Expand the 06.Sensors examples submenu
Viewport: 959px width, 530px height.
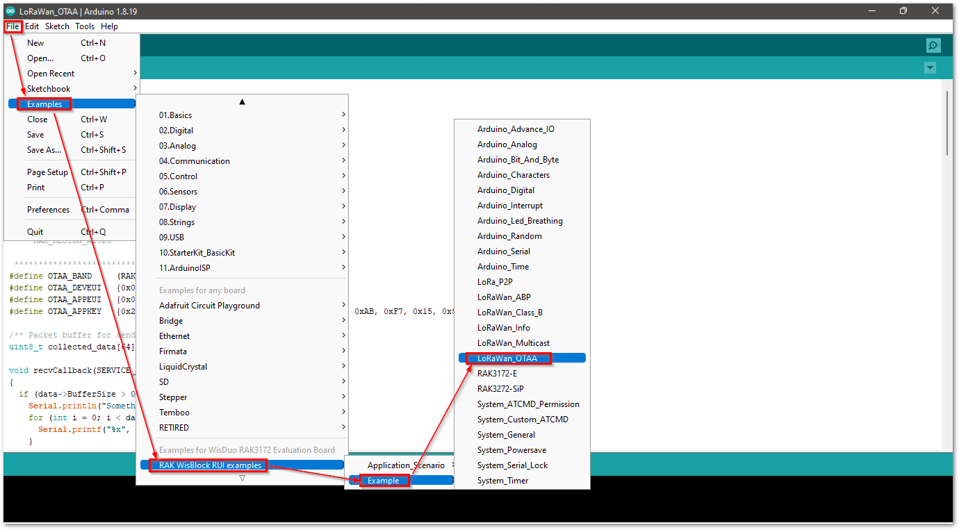tap(242, 192)
